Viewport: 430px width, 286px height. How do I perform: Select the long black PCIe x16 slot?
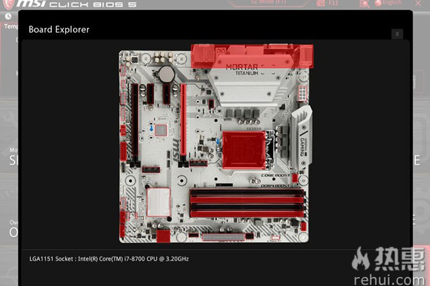[x=135, y=120]
